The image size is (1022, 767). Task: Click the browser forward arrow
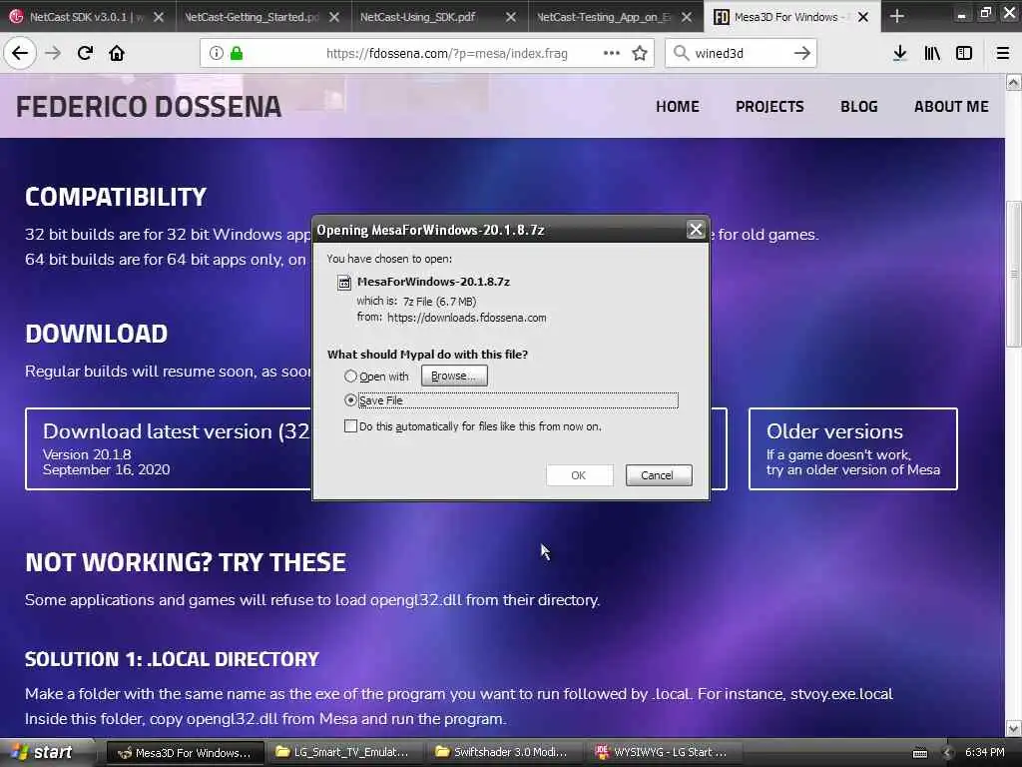[53, 53]
